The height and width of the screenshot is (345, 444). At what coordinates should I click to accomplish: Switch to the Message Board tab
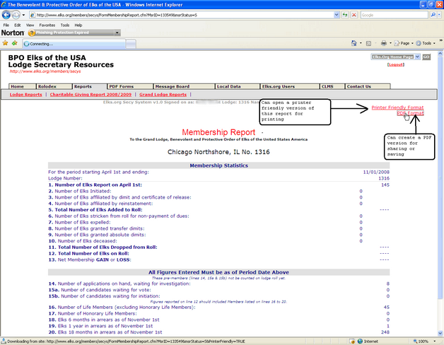pos(173,86)
